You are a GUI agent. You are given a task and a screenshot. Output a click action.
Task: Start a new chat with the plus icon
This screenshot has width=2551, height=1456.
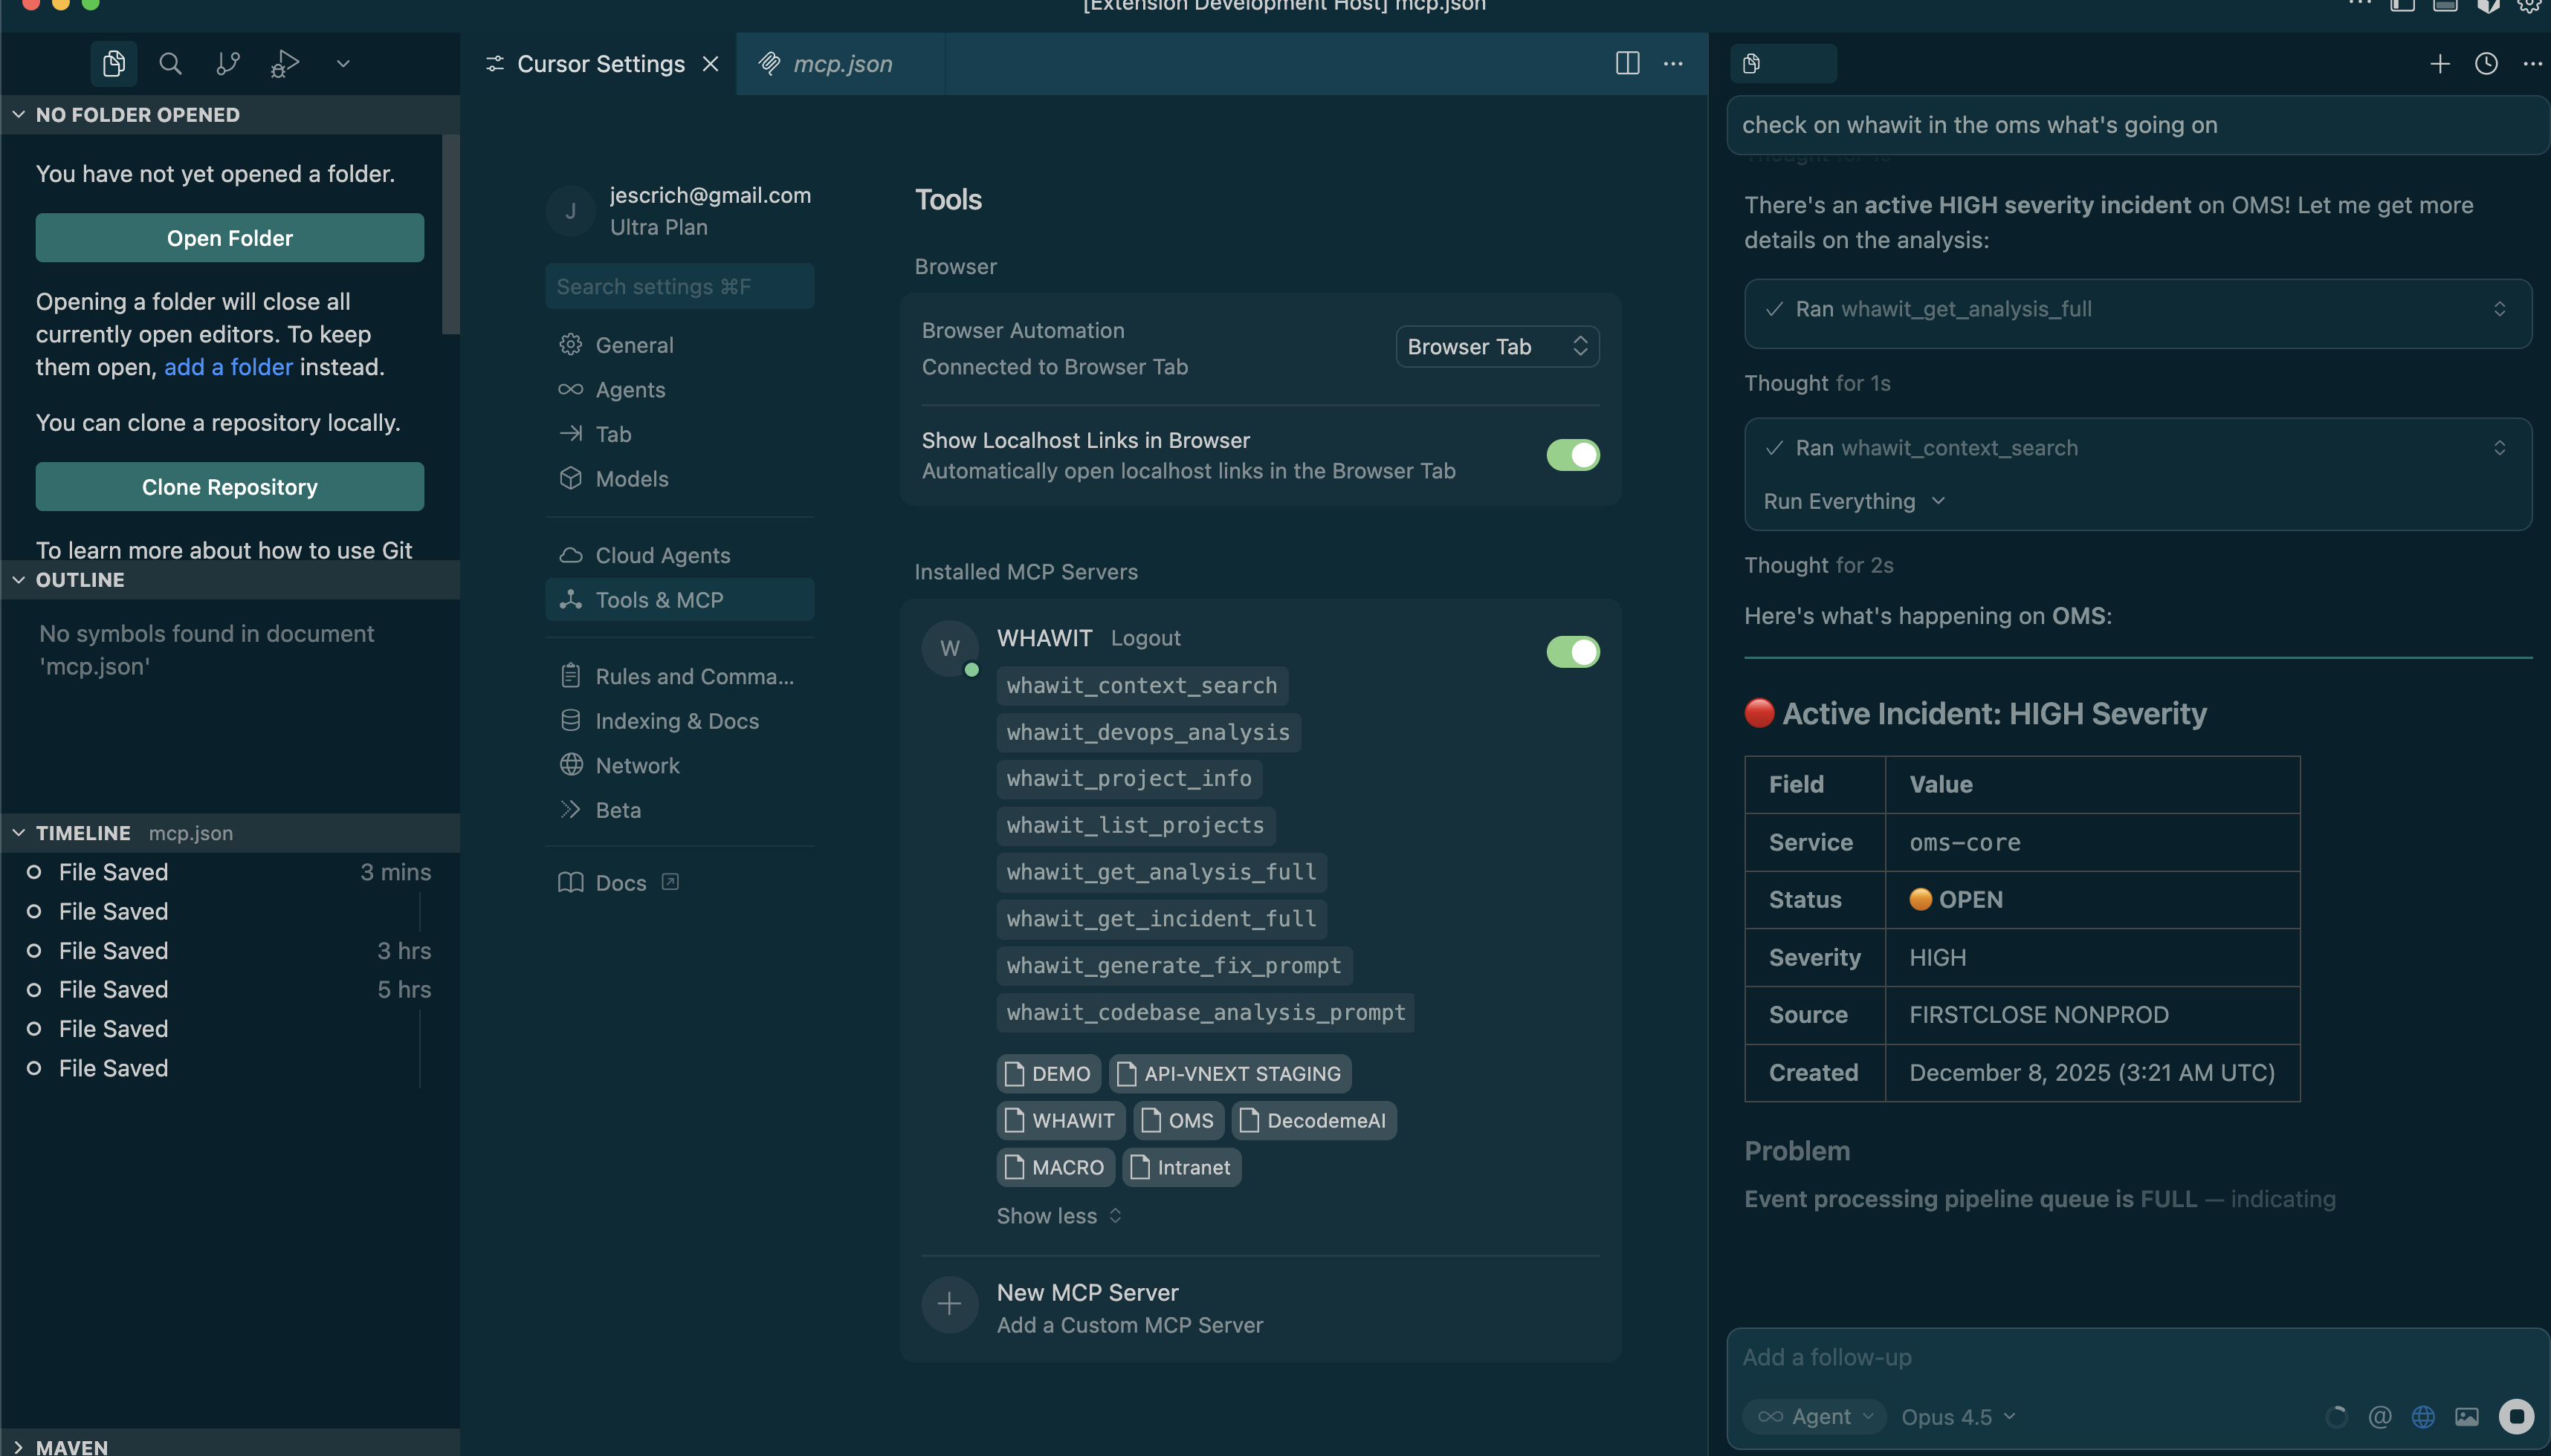click(x=2439, y=63)
